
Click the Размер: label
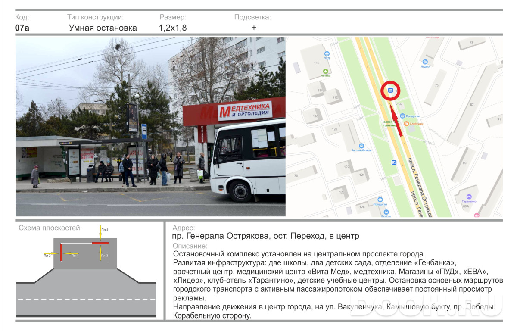coord(173,18)
